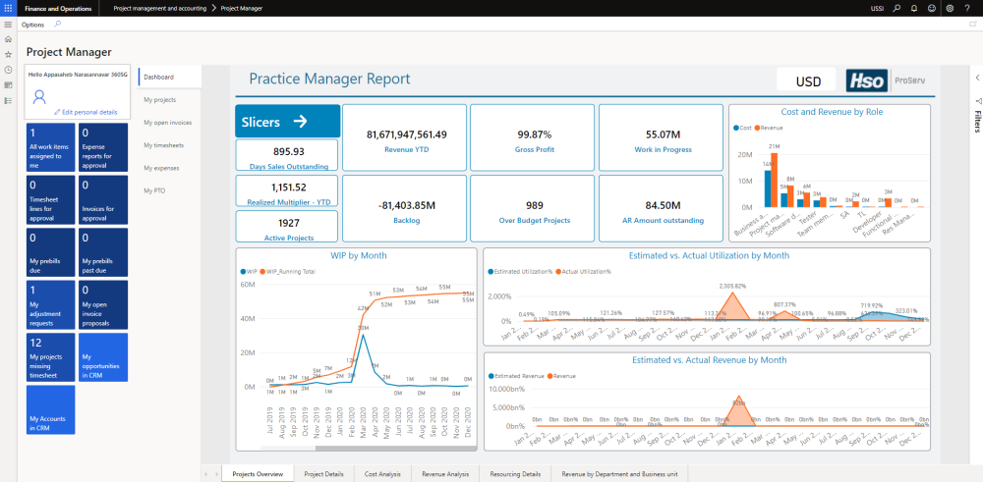Image resolution: width=983 pixels, height=482 pixels.
Task: Click the WIP by Month horizontal scrollbar
Action: 394,448
